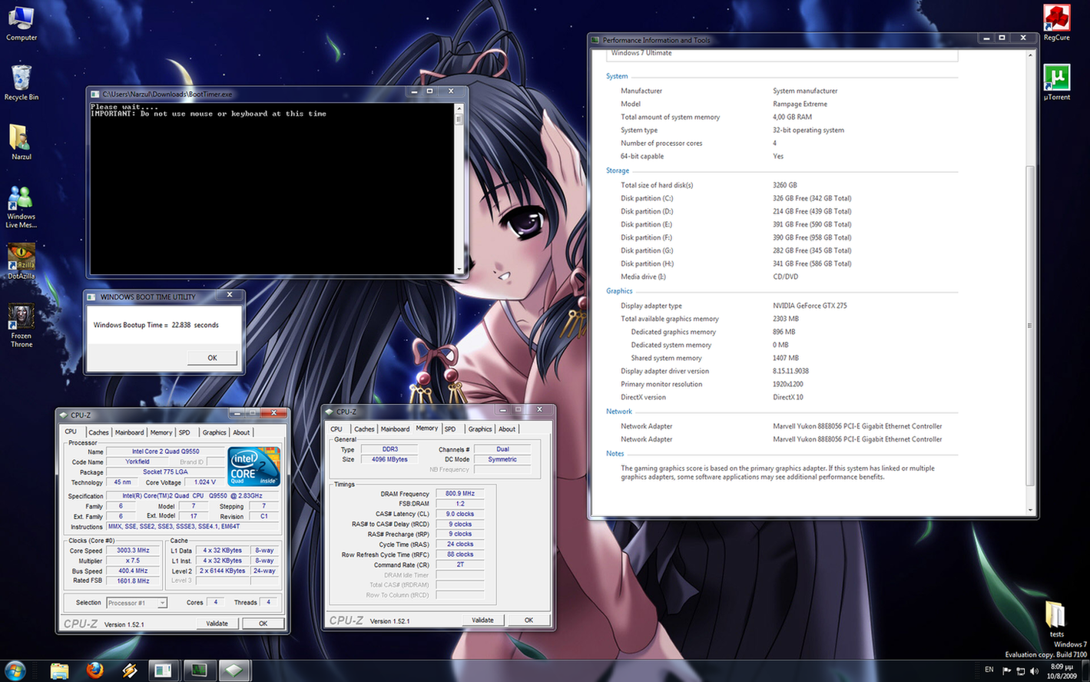
Task: Select the RegCure desktop shortcut
Action: tap(1056, 22)
